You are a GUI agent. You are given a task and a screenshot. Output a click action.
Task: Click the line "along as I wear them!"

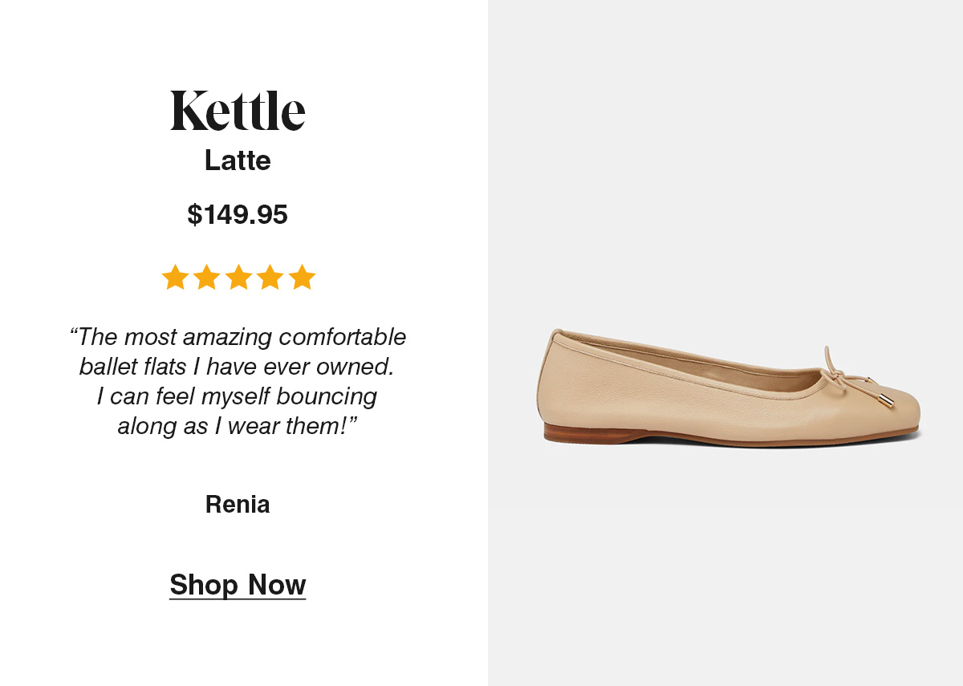238,426
